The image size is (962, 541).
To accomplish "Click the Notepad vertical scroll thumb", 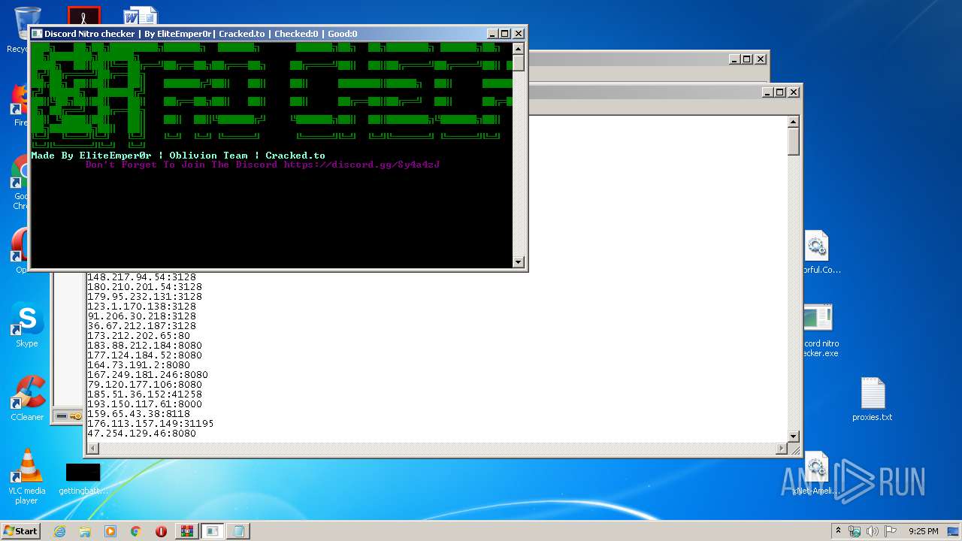I will pyautogui.click(x=793, y=141).
